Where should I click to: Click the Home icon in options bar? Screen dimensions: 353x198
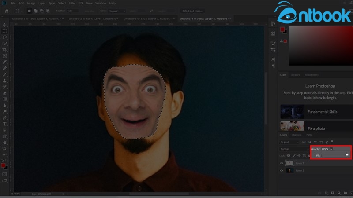click(x=7, y=11)
